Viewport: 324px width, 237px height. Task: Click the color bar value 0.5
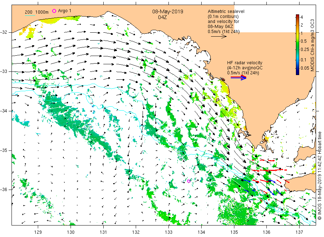click(303, 41)
